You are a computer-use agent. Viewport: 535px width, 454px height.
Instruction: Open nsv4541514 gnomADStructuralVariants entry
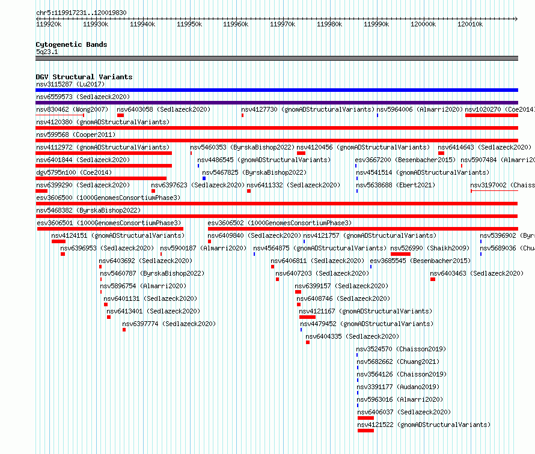(x=423, y=172)
